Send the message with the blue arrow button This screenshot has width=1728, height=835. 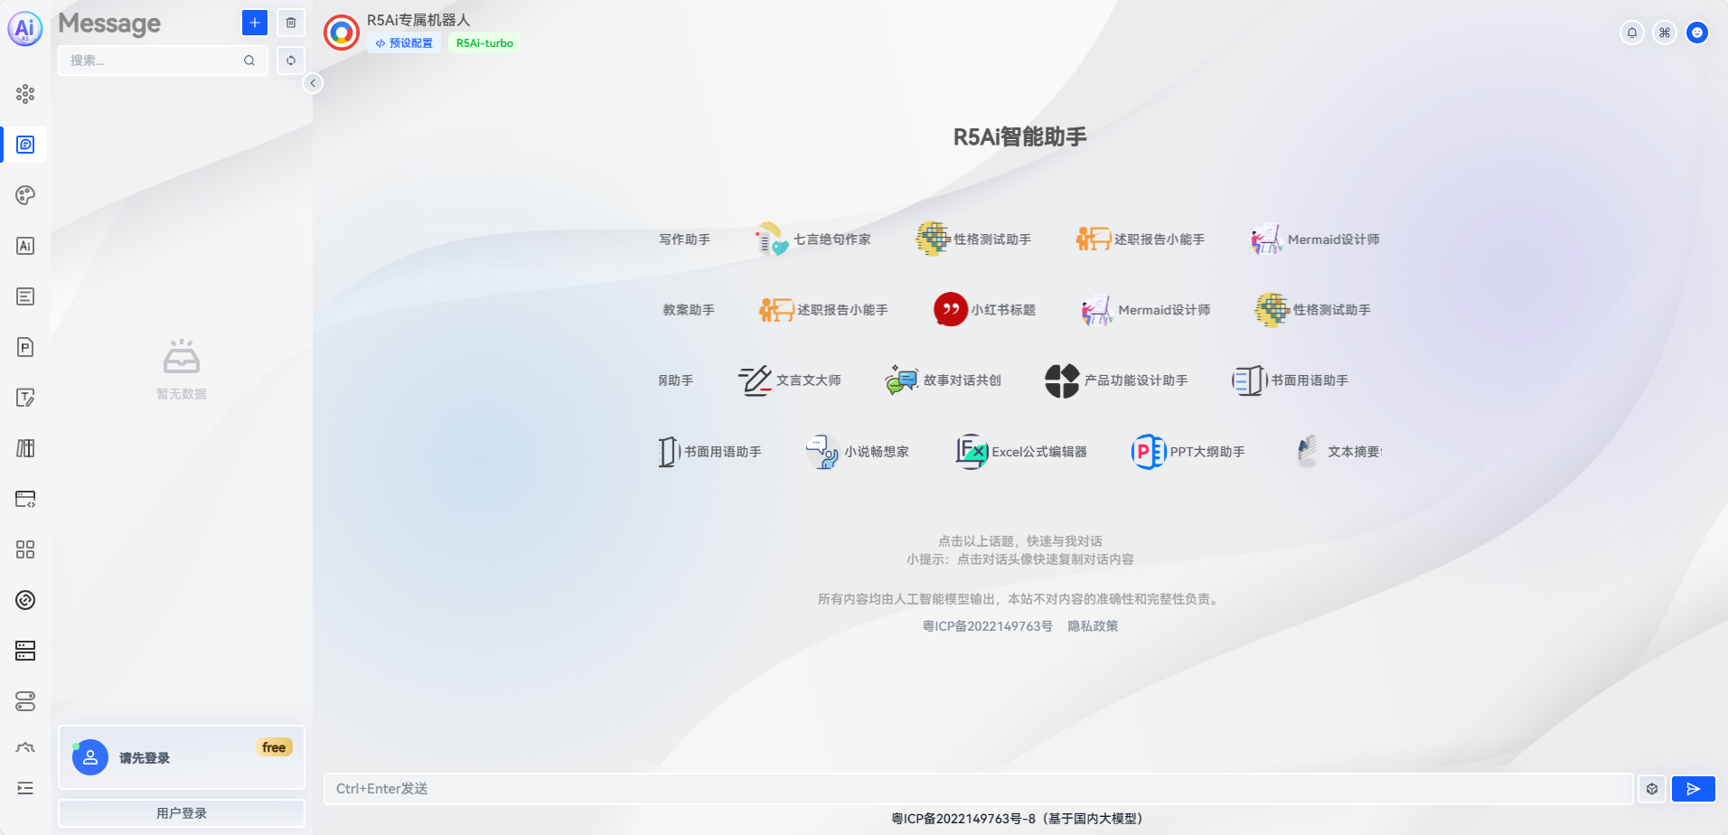click(x=1693, y=789)
